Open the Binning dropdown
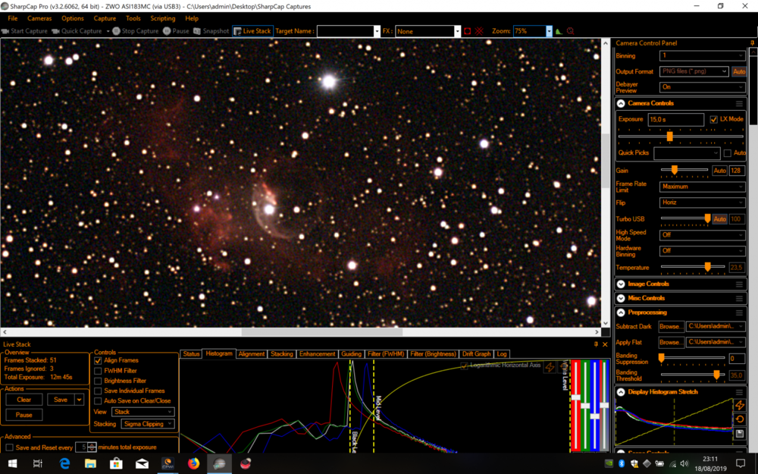758x474 pixels. [702, 55]
